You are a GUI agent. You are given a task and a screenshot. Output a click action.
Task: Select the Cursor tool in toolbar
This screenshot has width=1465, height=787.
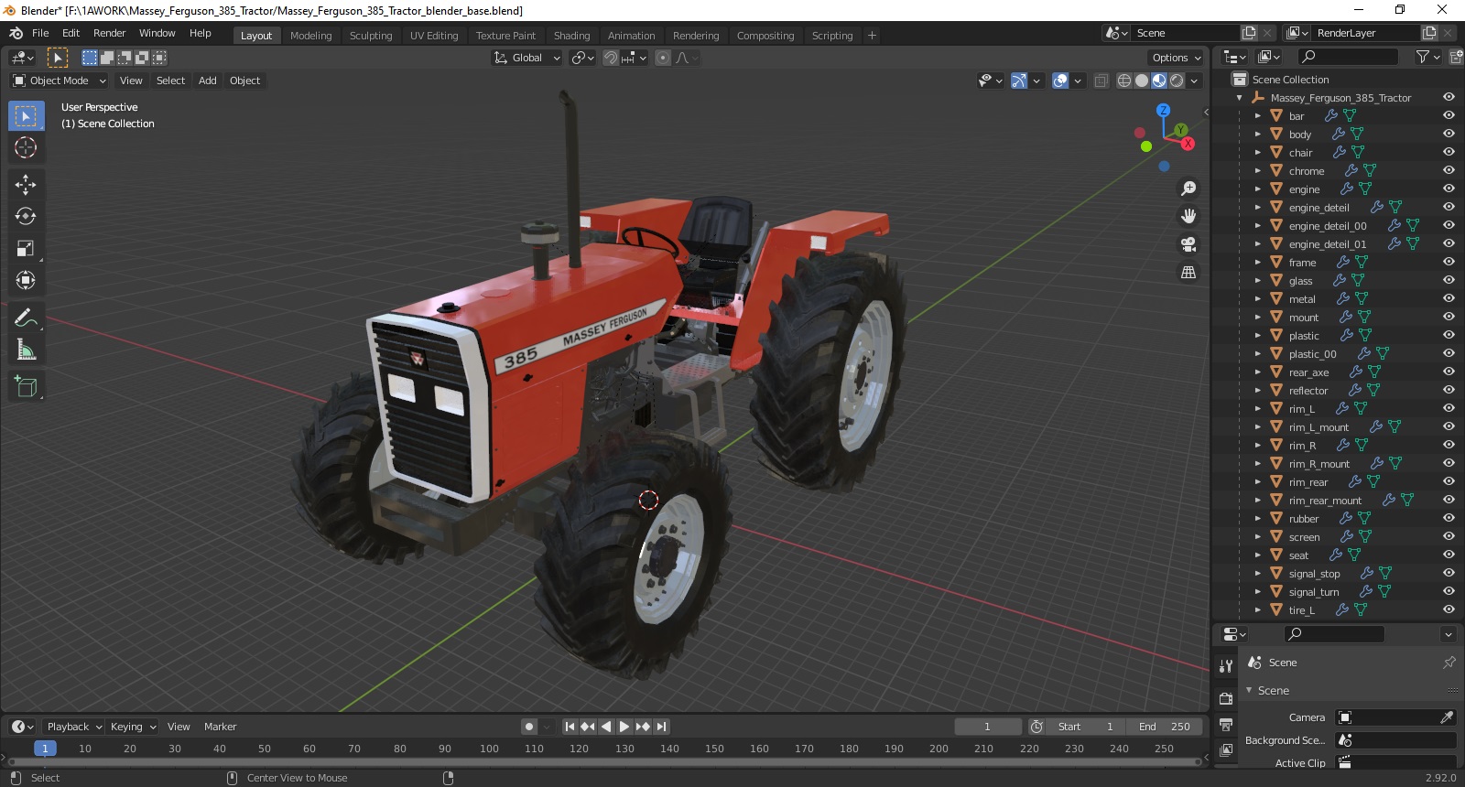[26, 147]
